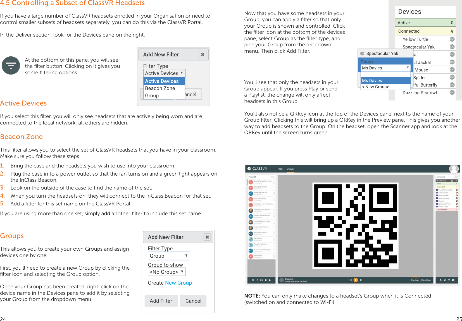Click the large QR code preview
The width and height of the screenshot is (462, 321).
(x=355, y=226)
